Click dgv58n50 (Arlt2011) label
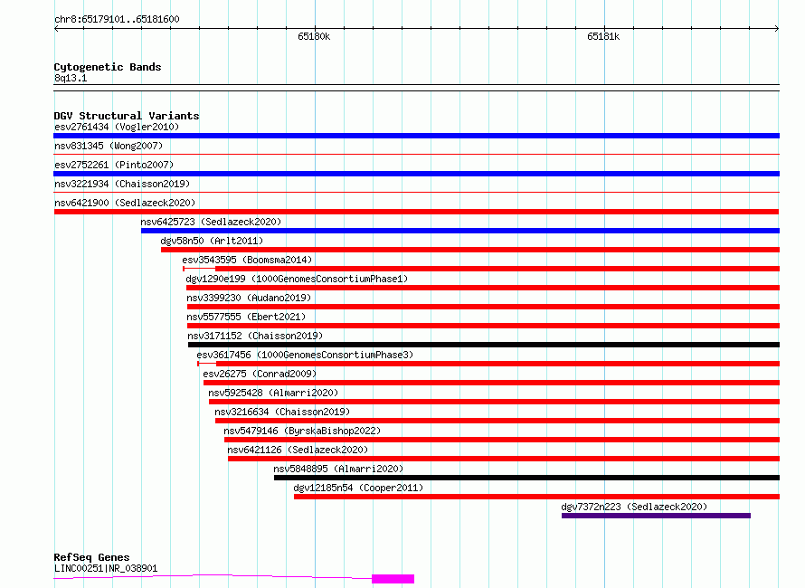This screenshot has width=805, height=588. pos(212,241)
